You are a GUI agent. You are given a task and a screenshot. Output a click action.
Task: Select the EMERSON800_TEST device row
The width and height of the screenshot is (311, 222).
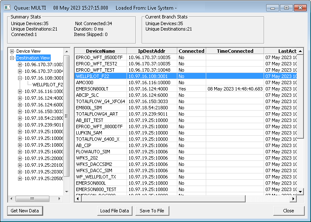tap(186, 189)
